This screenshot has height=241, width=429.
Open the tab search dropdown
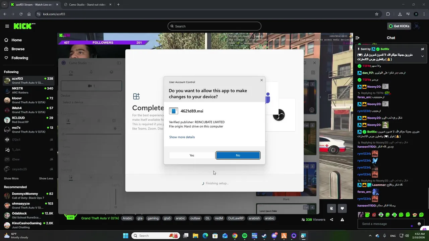4,5
